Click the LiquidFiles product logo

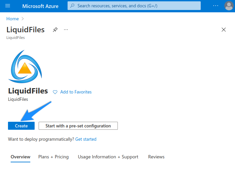[x=25, y=67]
